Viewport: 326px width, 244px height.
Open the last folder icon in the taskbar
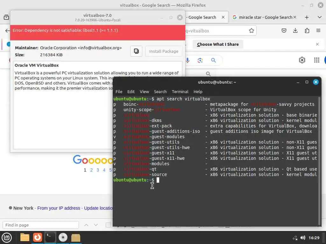pyautogui.click(x=76, y=238)
